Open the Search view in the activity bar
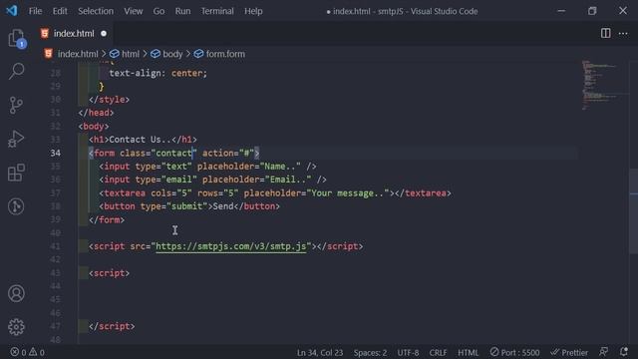 16,71
